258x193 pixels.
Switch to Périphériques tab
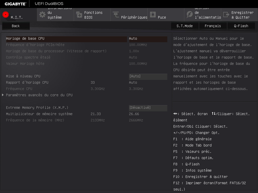pos(129,15)
